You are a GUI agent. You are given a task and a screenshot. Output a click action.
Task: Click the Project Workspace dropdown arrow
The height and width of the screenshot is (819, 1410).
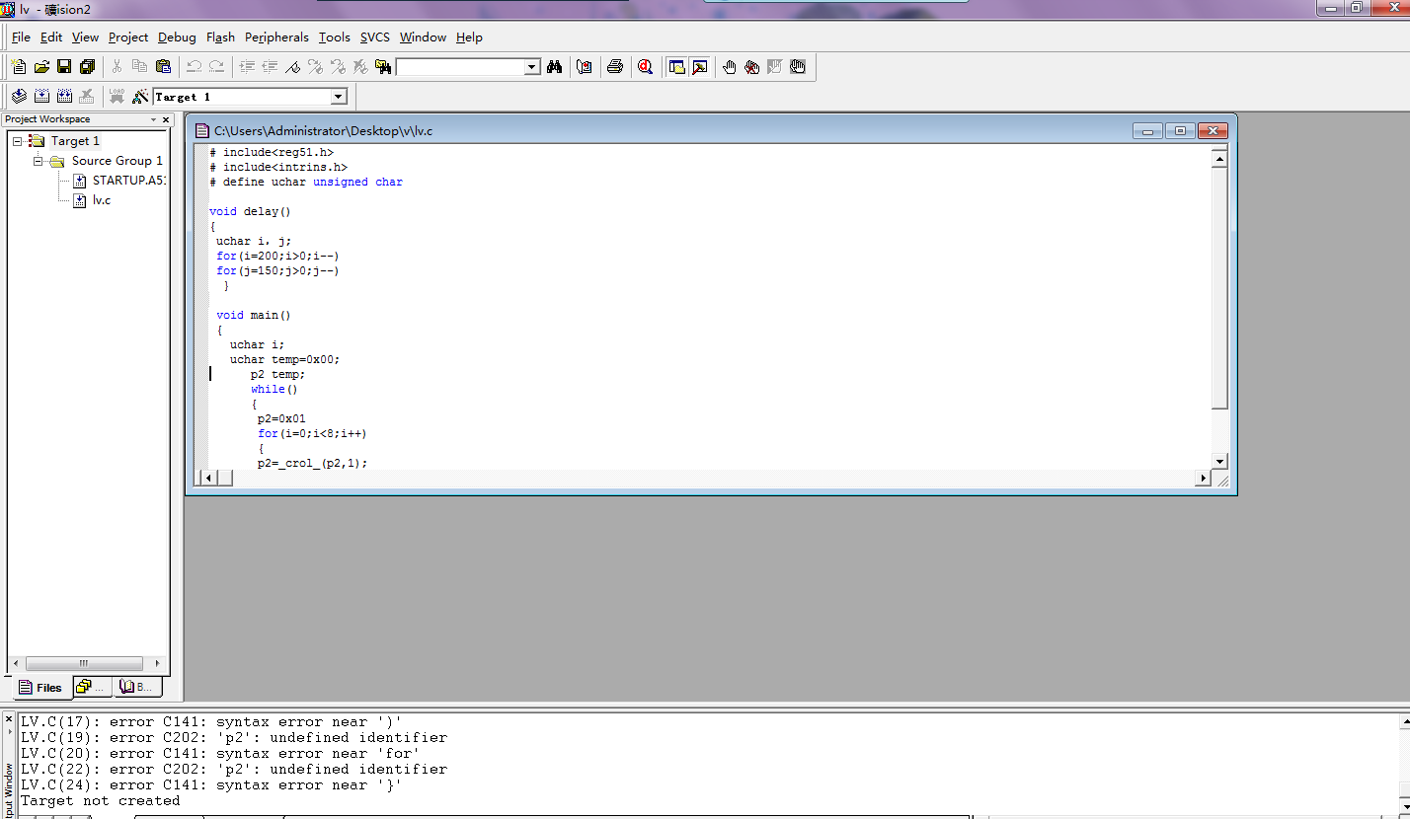coord(152,119)
